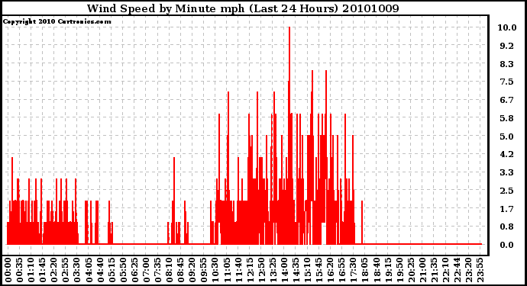The image size is (527, 286).
Task: Click the 11:05 time axis label
Action: coord(227,271)
